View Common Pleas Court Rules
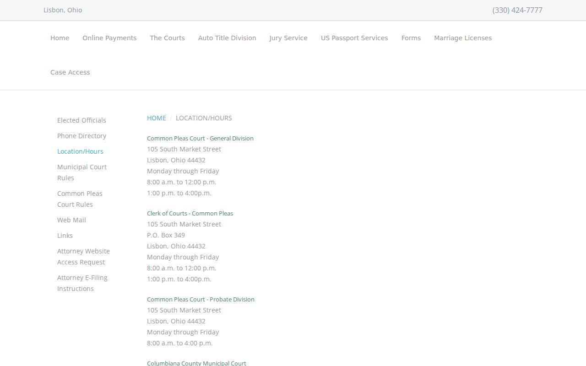Viewport: 586px width, 366px height. (80, 199)
